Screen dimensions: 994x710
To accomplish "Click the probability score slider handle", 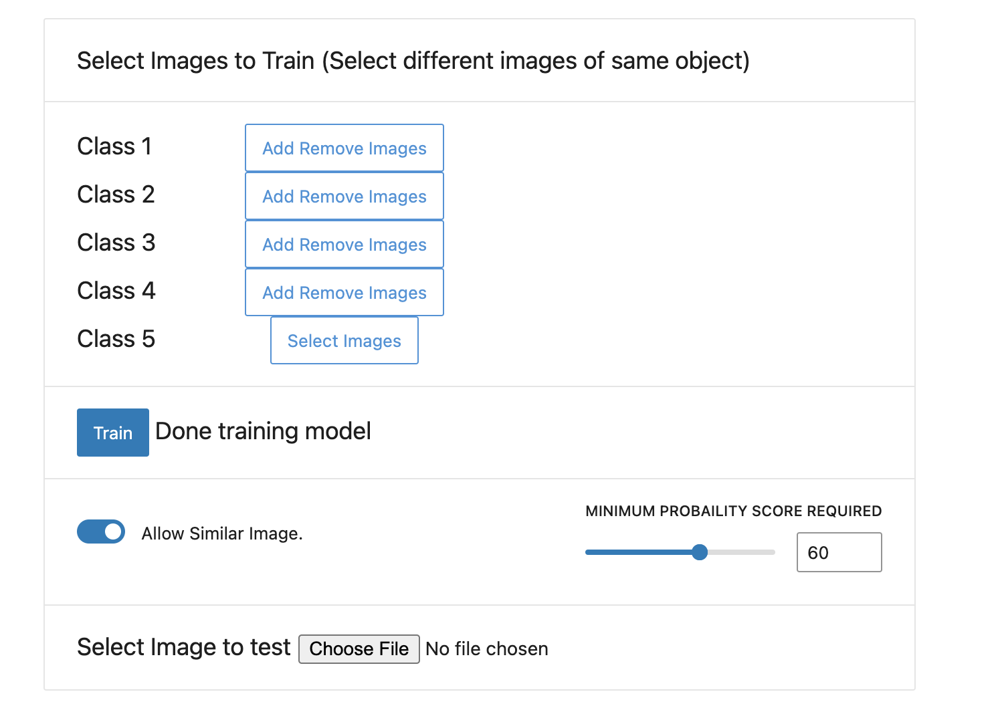I will point(700,552).
